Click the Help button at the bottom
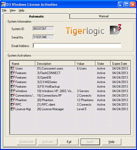The height and width of the screenshot is (150, 137). pos(111,142)
